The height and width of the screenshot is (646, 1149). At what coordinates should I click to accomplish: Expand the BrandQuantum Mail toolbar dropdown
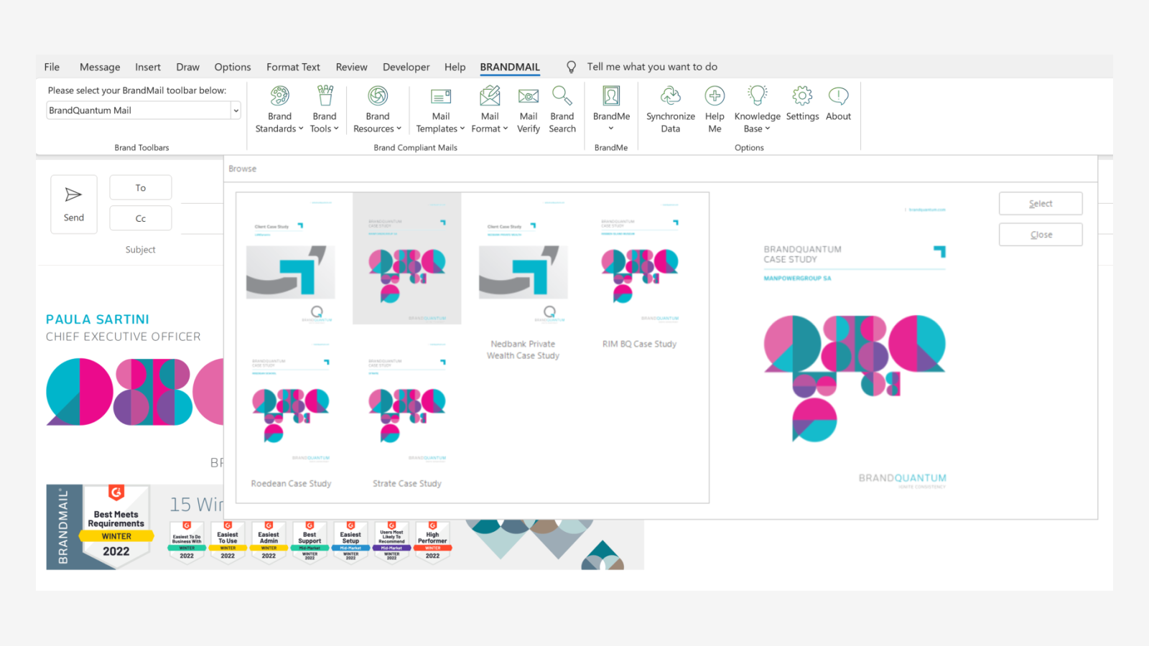click(236, 110)
